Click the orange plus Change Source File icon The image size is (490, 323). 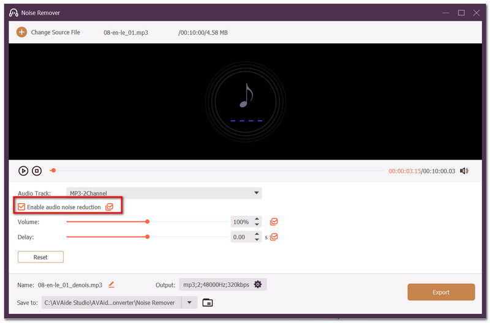pos(21,32)
